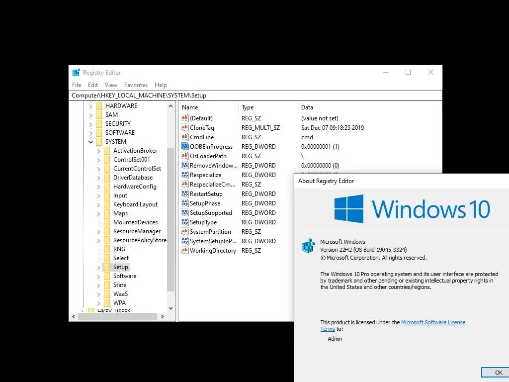Click the Windows 10 logo in About dialog
Screen dimensions: 509x382
(412, 209)
